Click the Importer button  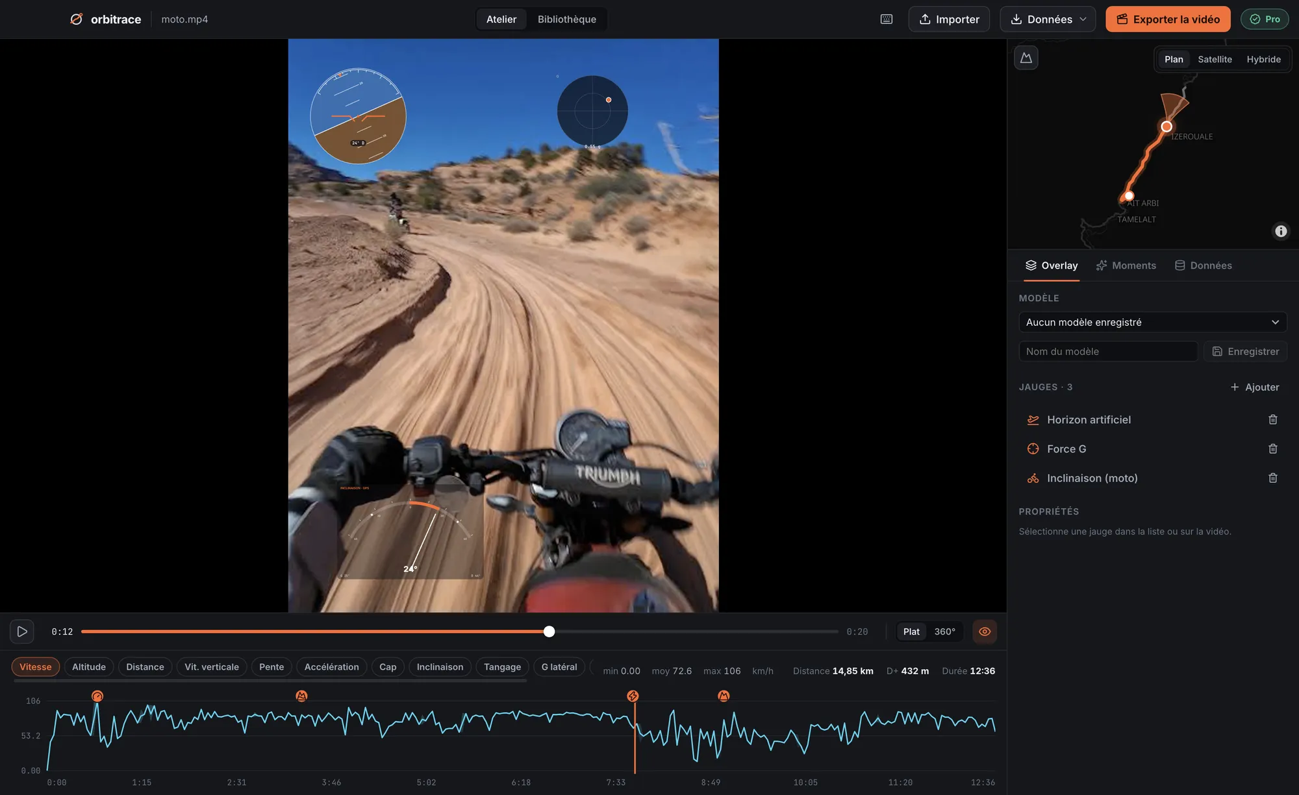coord(949,19)
